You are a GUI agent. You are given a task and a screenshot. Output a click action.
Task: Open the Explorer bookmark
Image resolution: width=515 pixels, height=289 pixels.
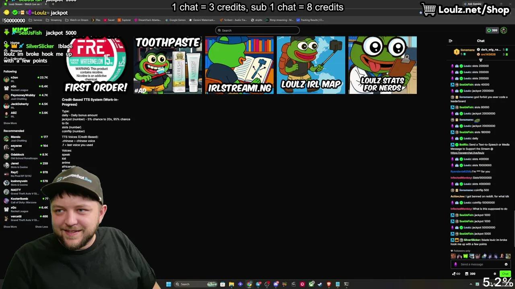[x=124, y=20]
